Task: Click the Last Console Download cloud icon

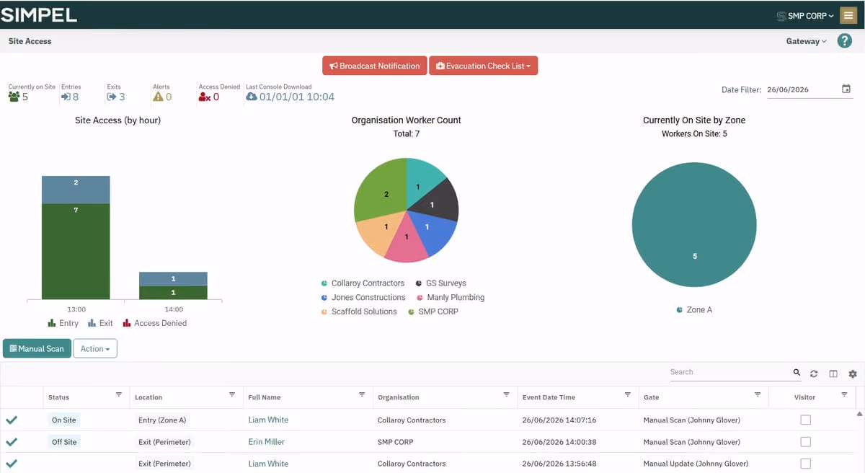Action: pyautogui.click(x=252, y=97)
